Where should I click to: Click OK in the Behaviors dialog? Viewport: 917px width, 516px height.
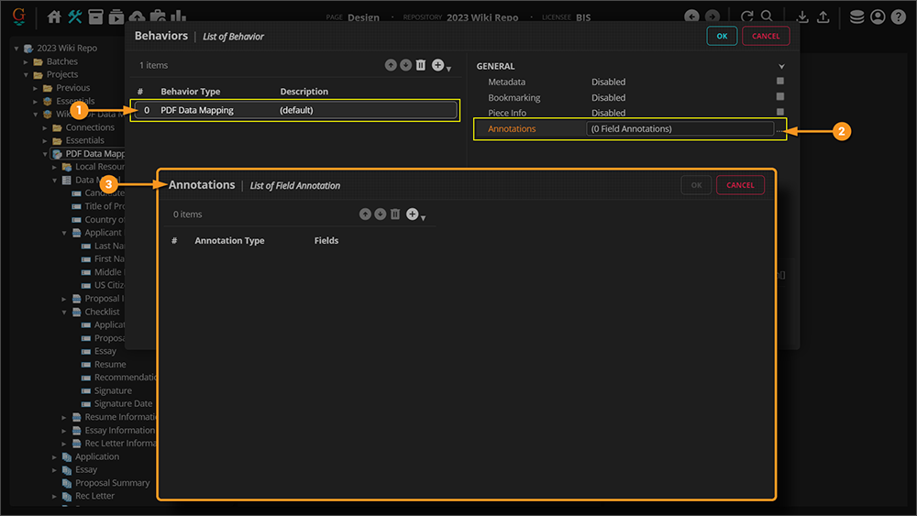pos(722,36)
